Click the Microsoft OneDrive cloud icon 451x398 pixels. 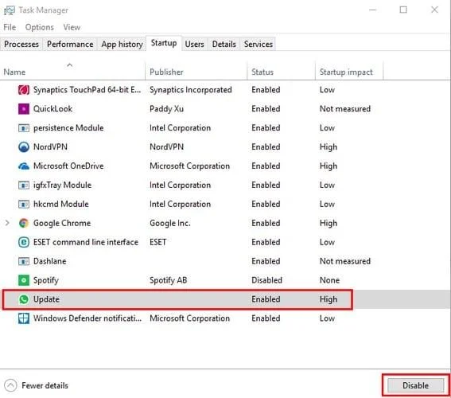24,166
